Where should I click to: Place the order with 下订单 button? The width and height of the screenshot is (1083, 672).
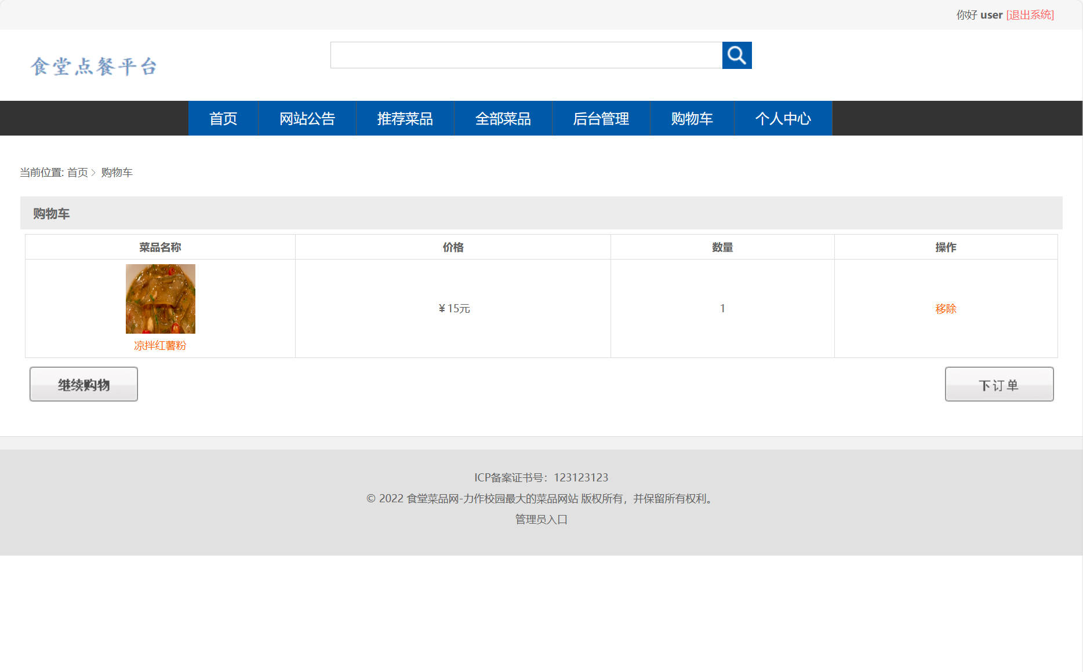pos(1000,384)
